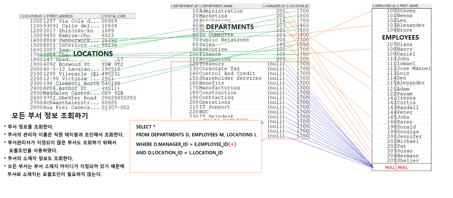453x198 pixels.
Task: Click location ID 2500 in the Sales row
Action: point(303,45)
